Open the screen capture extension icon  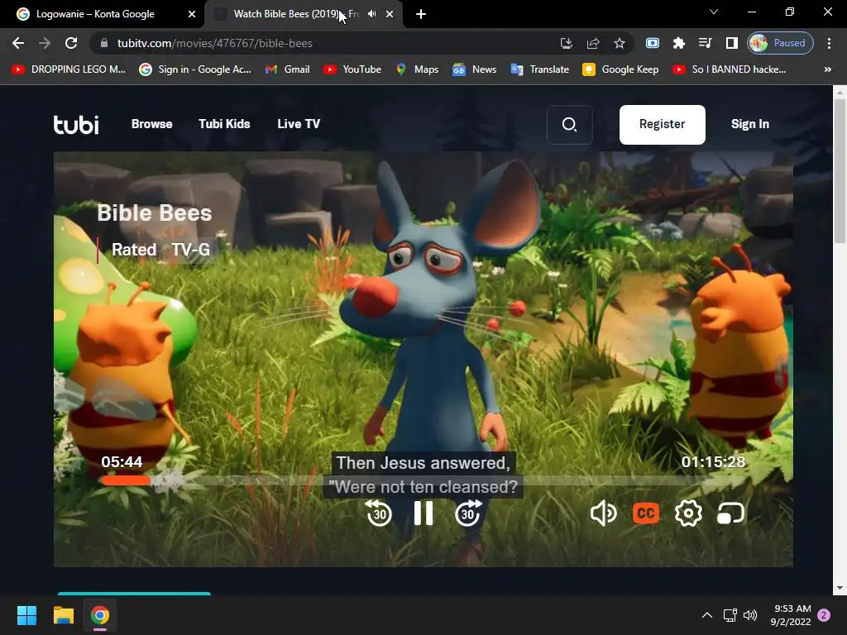pos(653,43)
